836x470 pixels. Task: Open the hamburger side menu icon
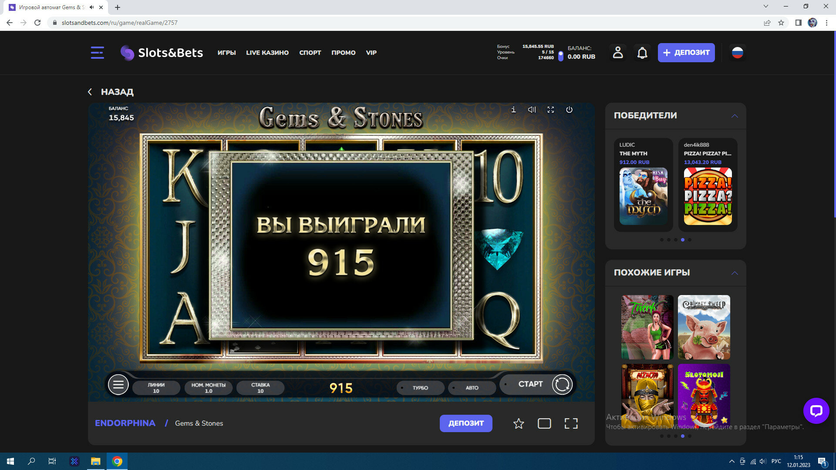[97, 53]
